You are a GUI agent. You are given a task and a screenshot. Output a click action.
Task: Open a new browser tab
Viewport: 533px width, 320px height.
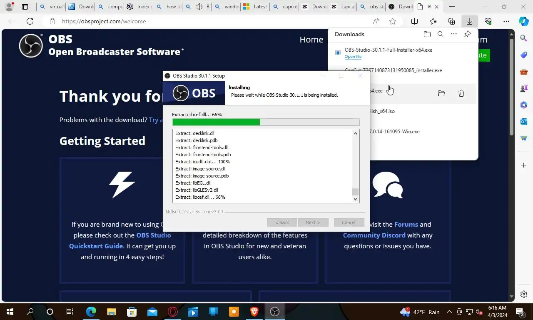(x=452, y=7)
